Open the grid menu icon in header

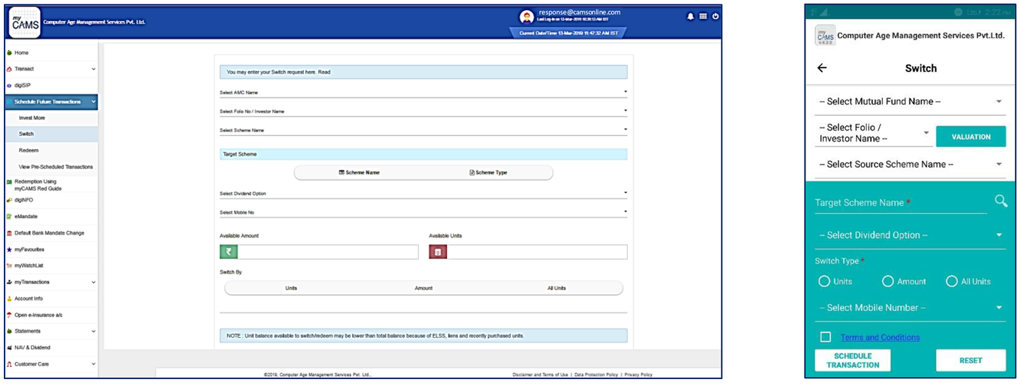[703, 17]
